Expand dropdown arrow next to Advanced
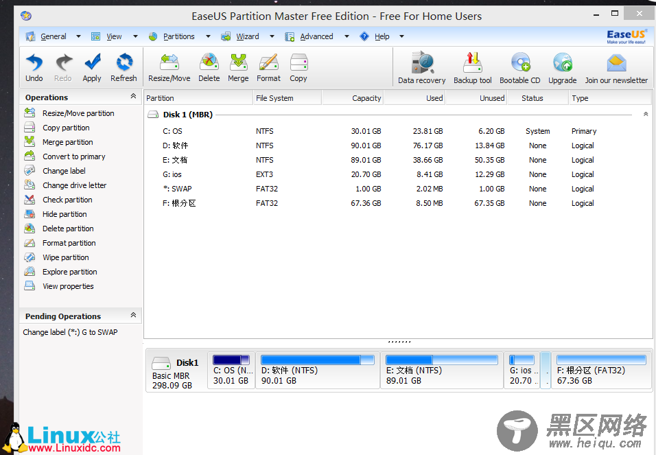Image resolution: width=656 pixels, height=455 pixels. click(x=347, y=36)
